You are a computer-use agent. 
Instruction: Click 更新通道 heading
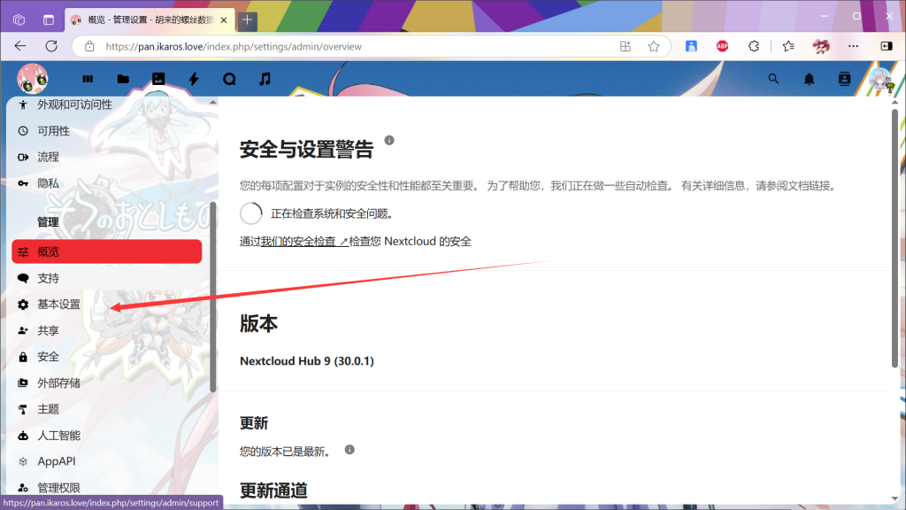[273, 491]
